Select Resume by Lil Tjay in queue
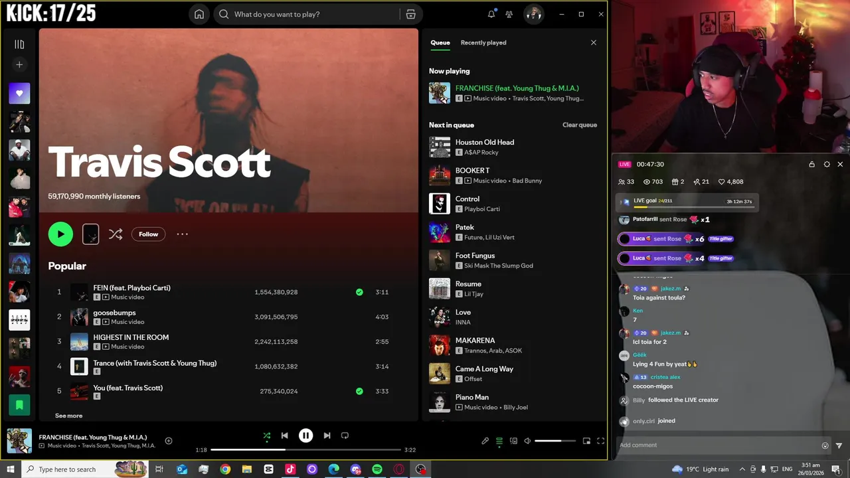Image resolution: width=850 pixels, height=478 pixels. [513, 289]
